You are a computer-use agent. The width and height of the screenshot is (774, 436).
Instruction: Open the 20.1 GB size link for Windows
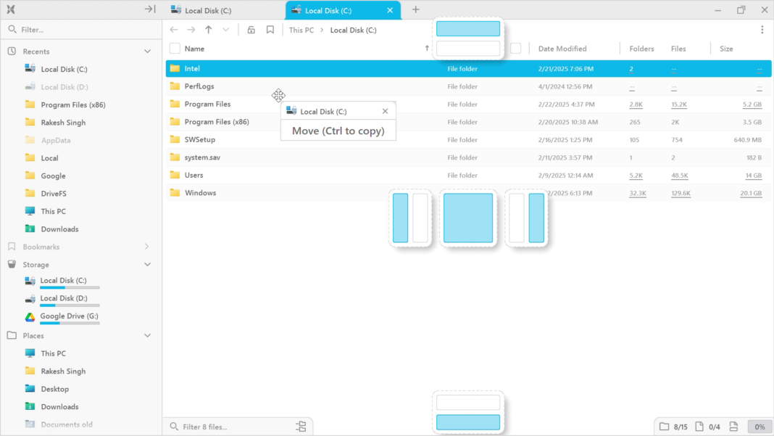coord(751,193)
